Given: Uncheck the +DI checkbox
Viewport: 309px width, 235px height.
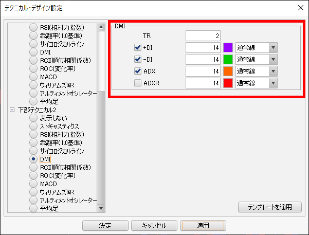Looking at the screenshot, I should 137,47.
